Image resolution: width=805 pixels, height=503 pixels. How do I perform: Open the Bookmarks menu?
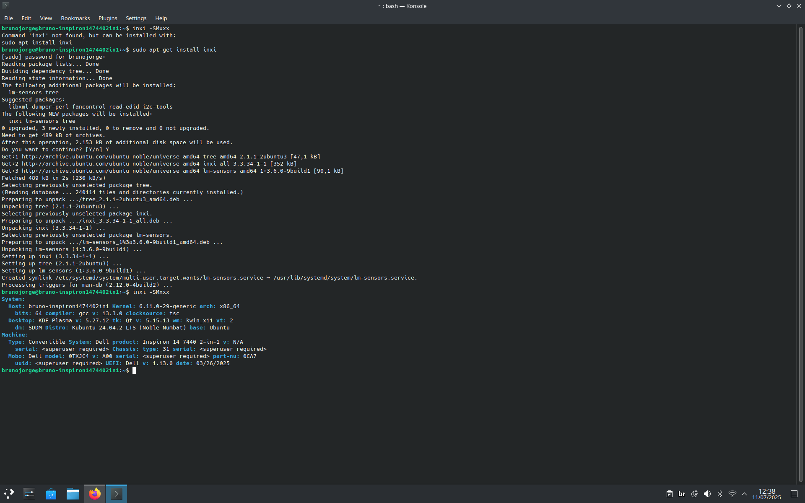click(x=75, y=18)
